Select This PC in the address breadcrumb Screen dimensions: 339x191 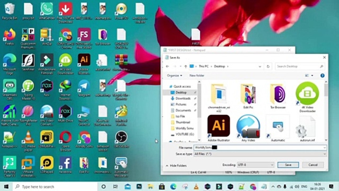[x=203, y=66]
